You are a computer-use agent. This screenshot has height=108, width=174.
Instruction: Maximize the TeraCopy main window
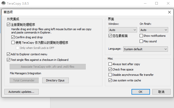(x=157, y=3)
